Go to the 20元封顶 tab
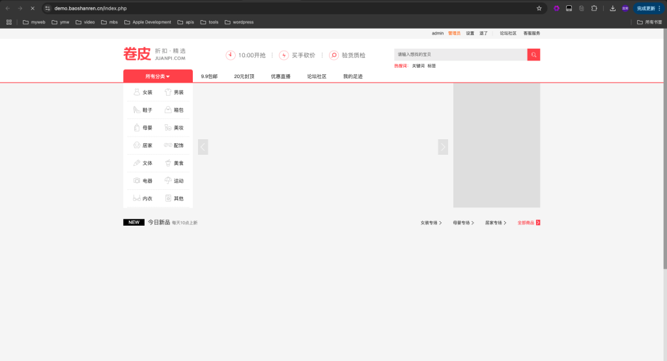The image size is (667, 361). [244, 77]
